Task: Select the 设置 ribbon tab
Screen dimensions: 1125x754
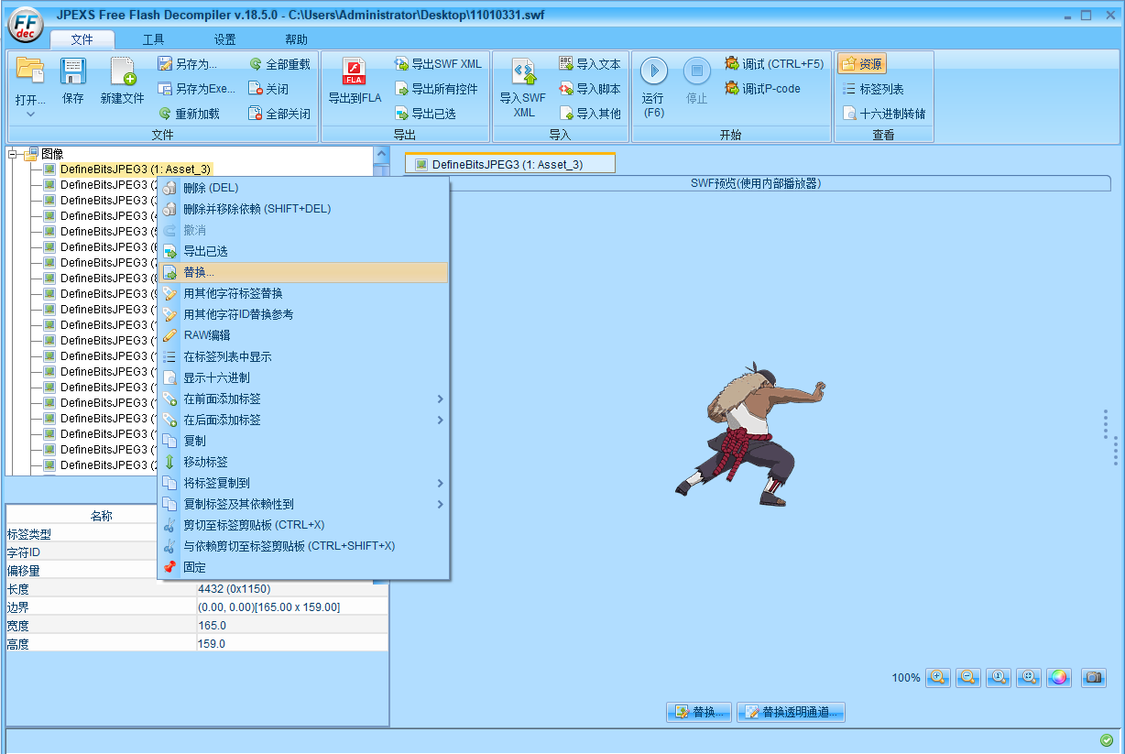Action: point(225,39)
